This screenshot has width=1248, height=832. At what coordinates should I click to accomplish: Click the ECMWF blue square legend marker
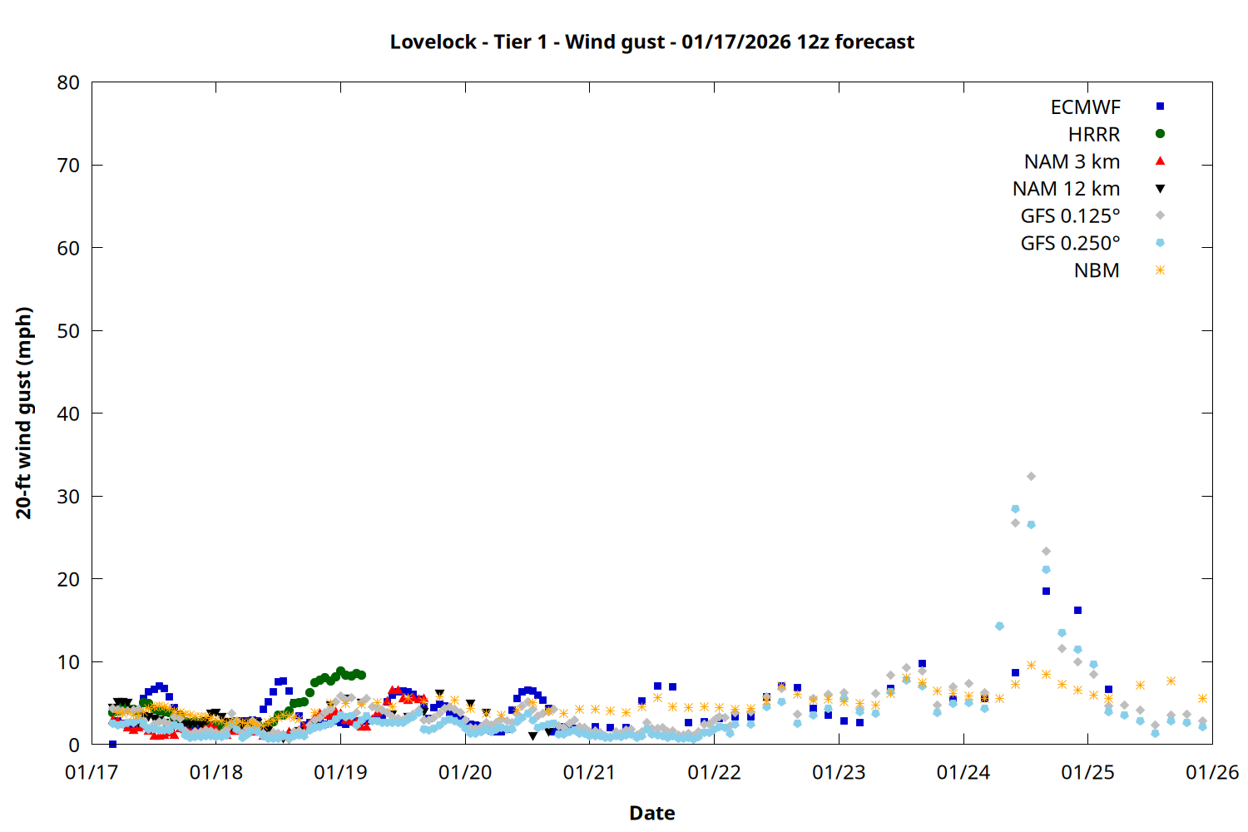tap(1160, 106)
